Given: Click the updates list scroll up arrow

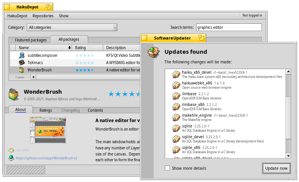Looking at the screenshot, I should point(288,72).
